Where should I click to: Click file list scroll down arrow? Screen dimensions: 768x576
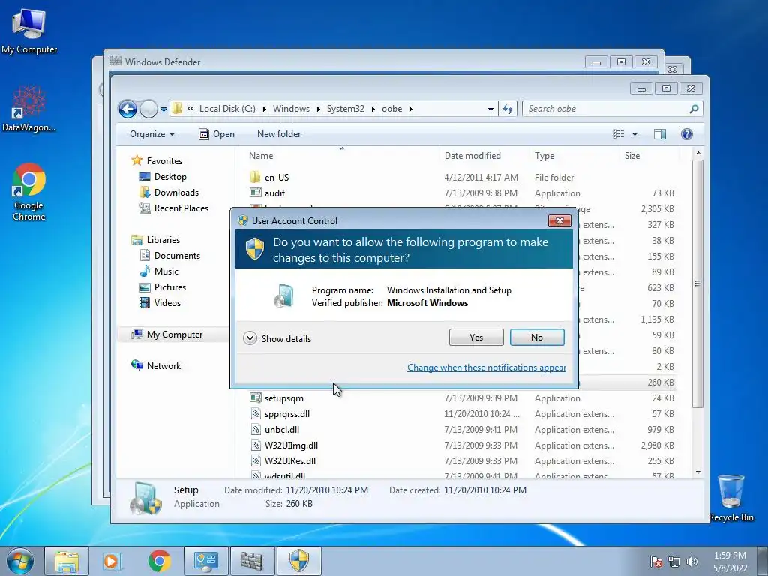(698, 472)
